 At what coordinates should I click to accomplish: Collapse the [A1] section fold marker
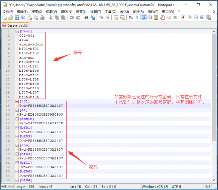point(17,110)
